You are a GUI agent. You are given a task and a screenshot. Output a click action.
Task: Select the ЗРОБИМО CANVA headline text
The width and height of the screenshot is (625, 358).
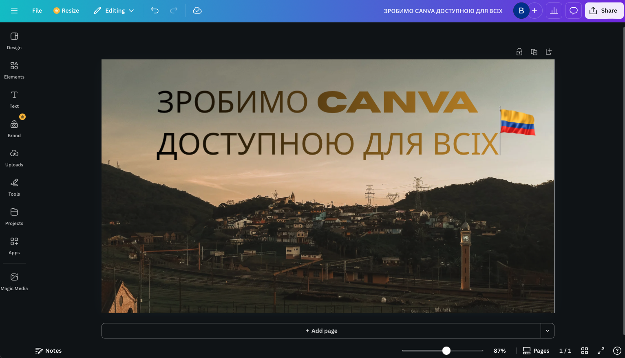(x=317, y=102)
